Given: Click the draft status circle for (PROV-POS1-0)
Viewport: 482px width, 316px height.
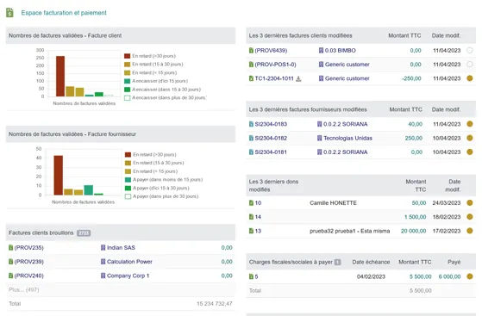Looking at the screenshot, I should click(x=470, y=65).
